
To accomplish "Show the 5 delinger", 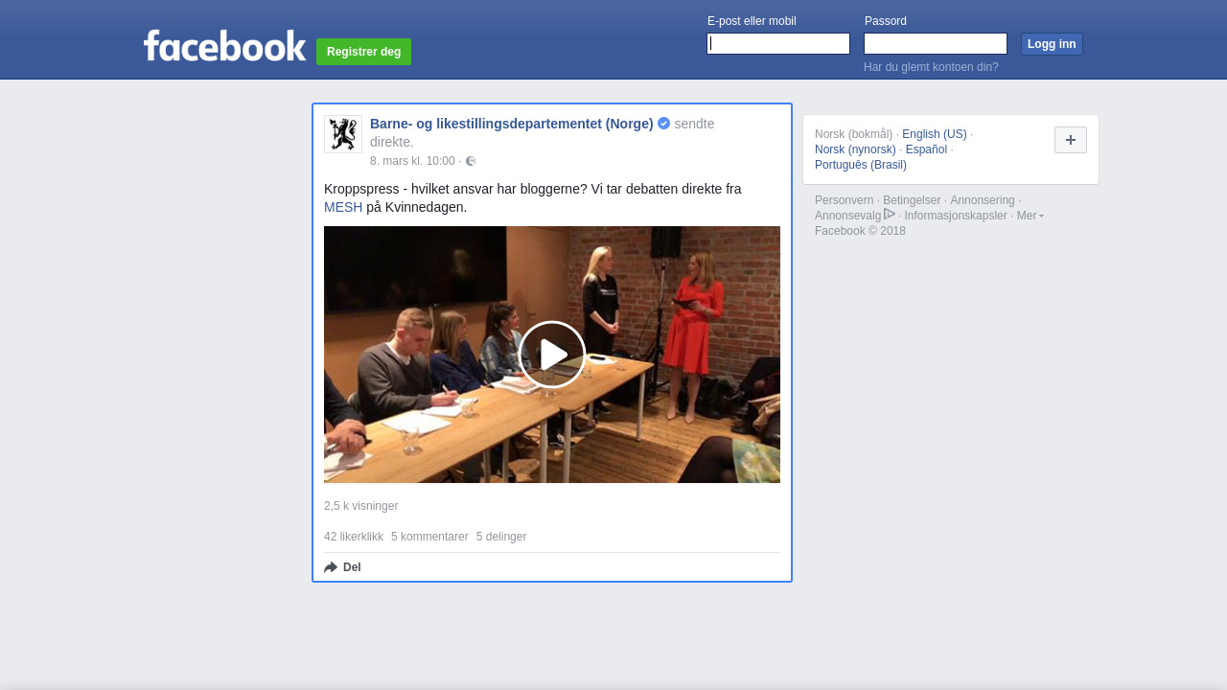I will (501, 537).
